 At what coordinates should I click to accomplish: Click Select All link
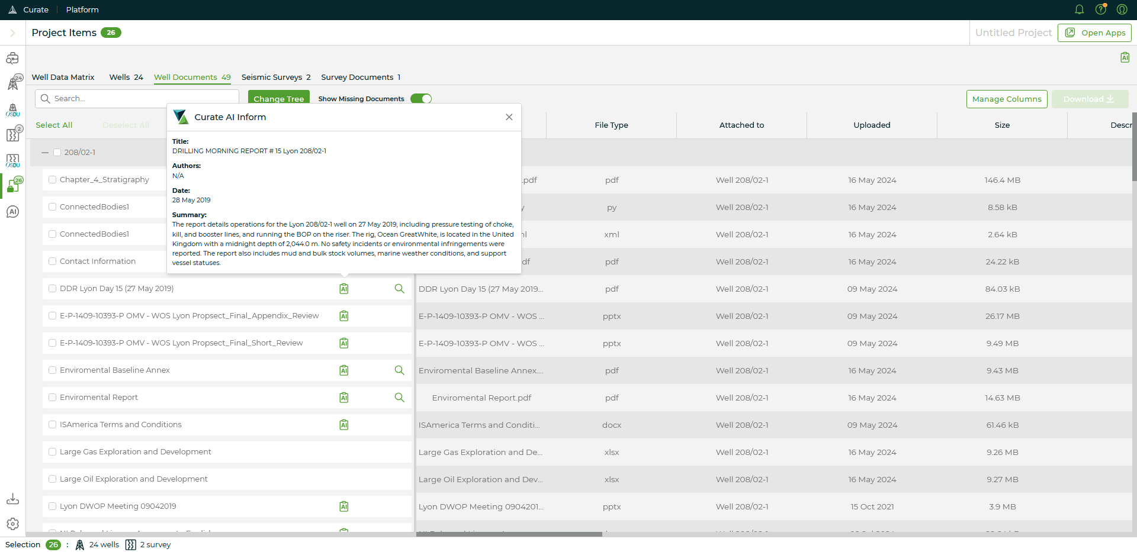54,125
